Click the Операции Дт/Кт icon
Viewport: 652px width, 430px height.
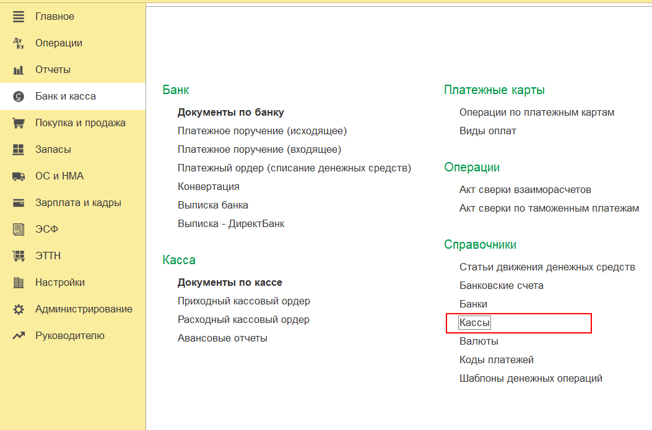[19, 43]
